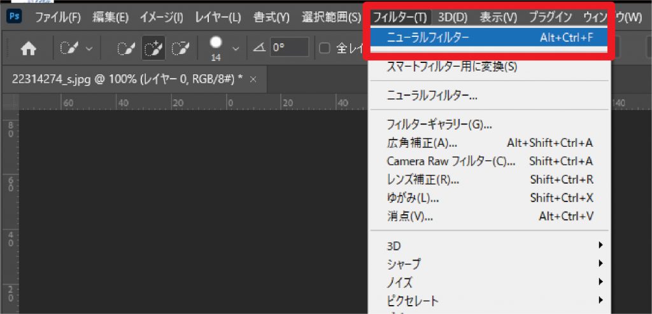
Task: Open ゆがみ(L)... filter
Action: pyautogui.click(x=490, y=198)
